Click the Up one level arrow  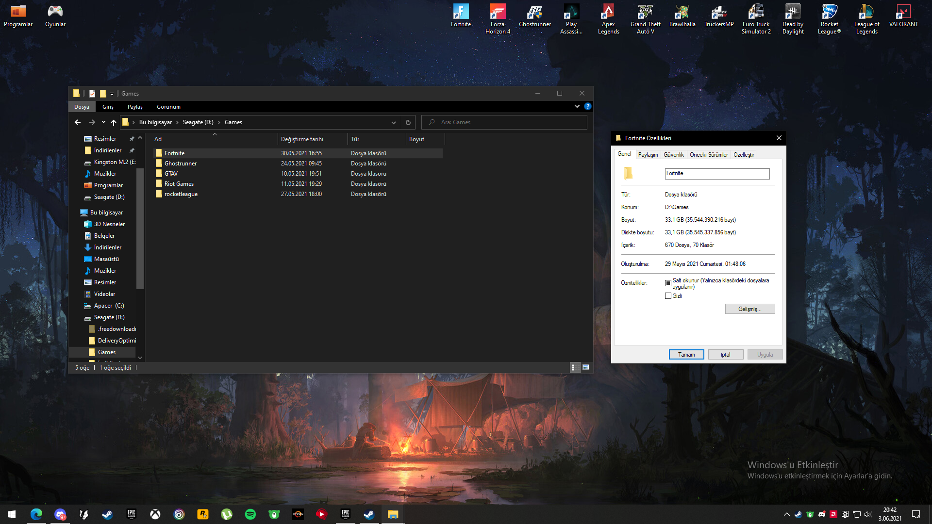click(114, 122)
